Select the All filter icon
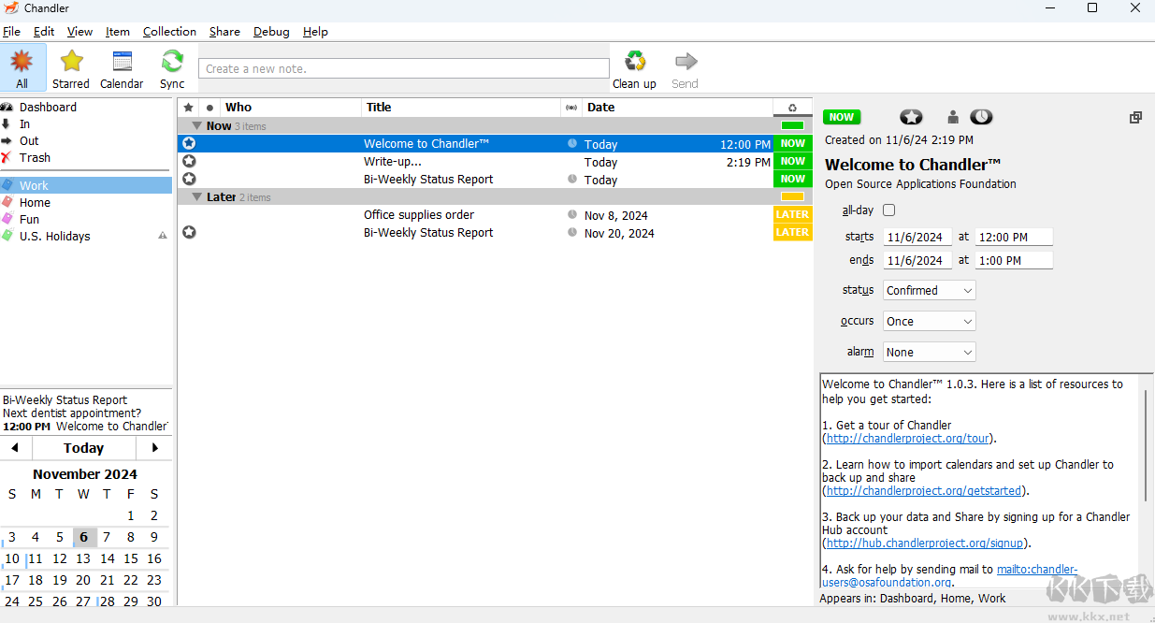Screen dimensions: 1155x623 point(22,63)
